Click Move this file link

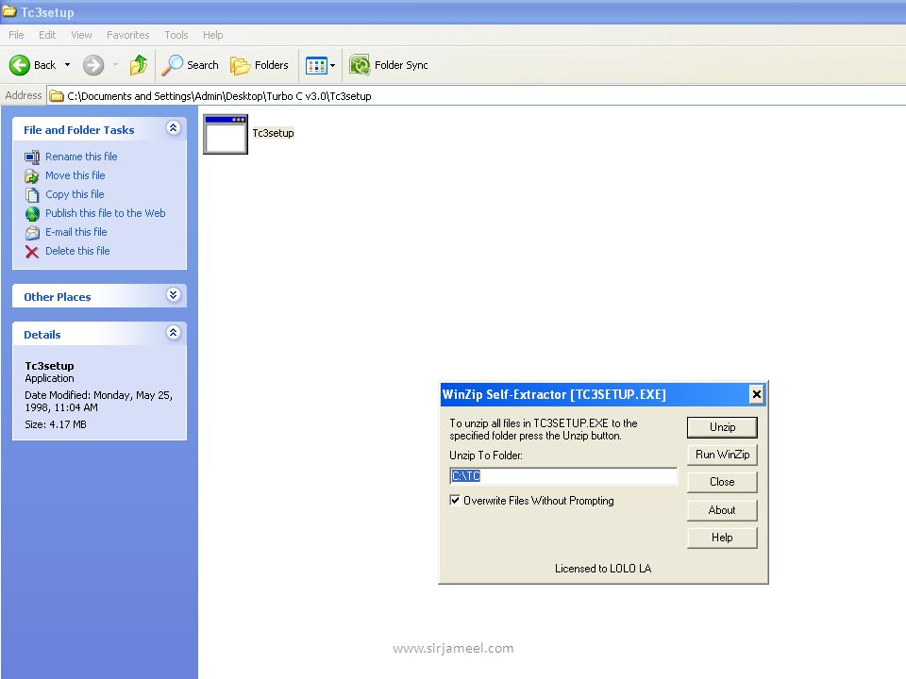tap(75, 175)
